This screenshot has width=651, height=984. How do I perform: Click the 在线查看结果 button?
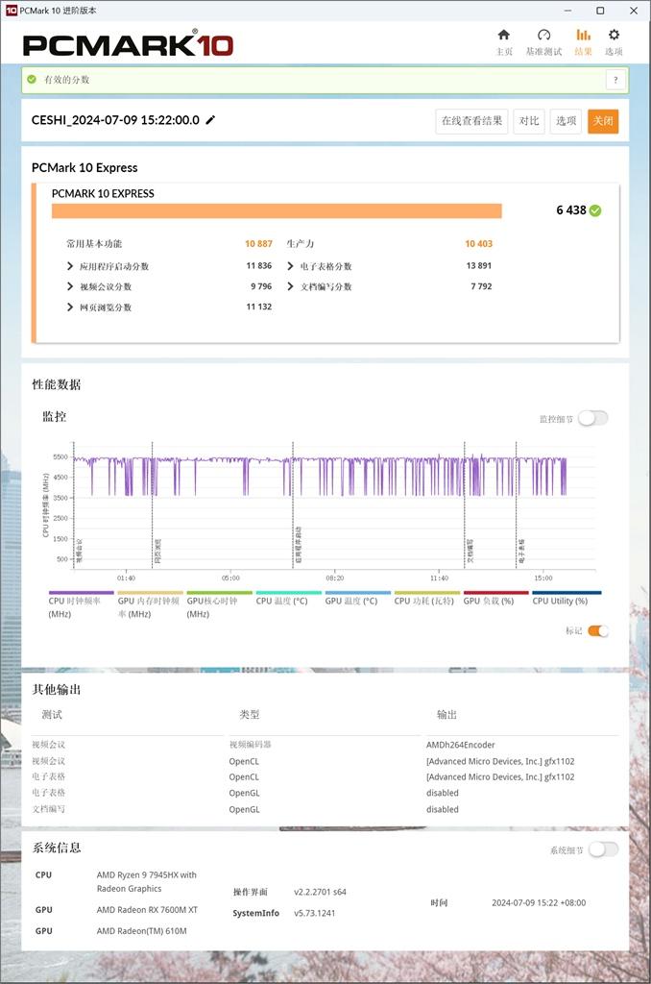pyautogui.click(x=471, y=121)
